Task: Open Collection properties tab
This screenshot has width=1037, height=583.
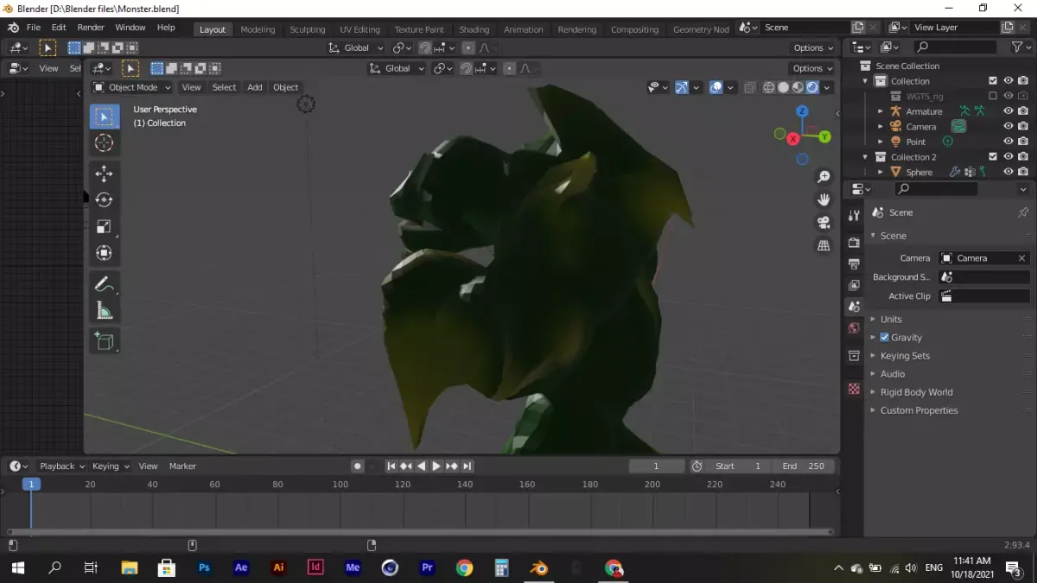Action: (854, 356)
